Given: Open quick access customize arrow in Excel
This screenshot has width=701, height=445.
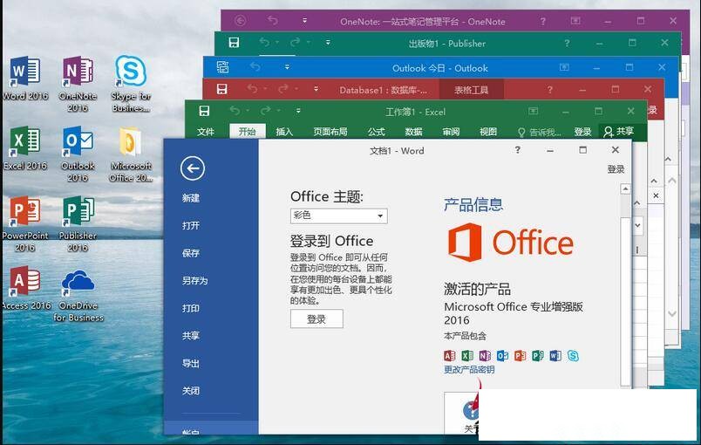Looking at the screenshot, I should pos(298,111).
